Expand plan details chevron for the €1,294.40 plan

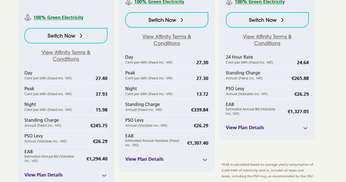click(x=104, y=175)
